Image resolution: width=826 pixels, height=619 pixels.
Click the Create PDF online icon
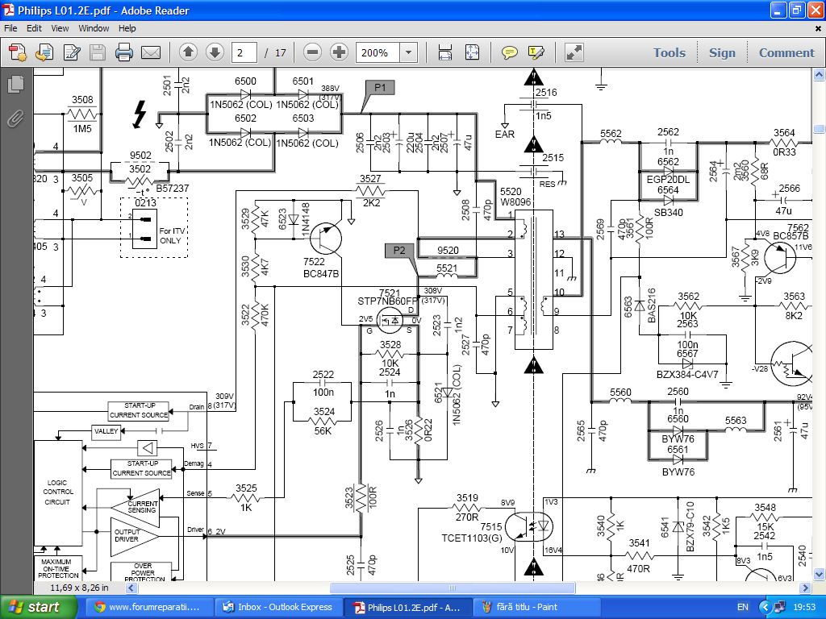coord(18,53)
